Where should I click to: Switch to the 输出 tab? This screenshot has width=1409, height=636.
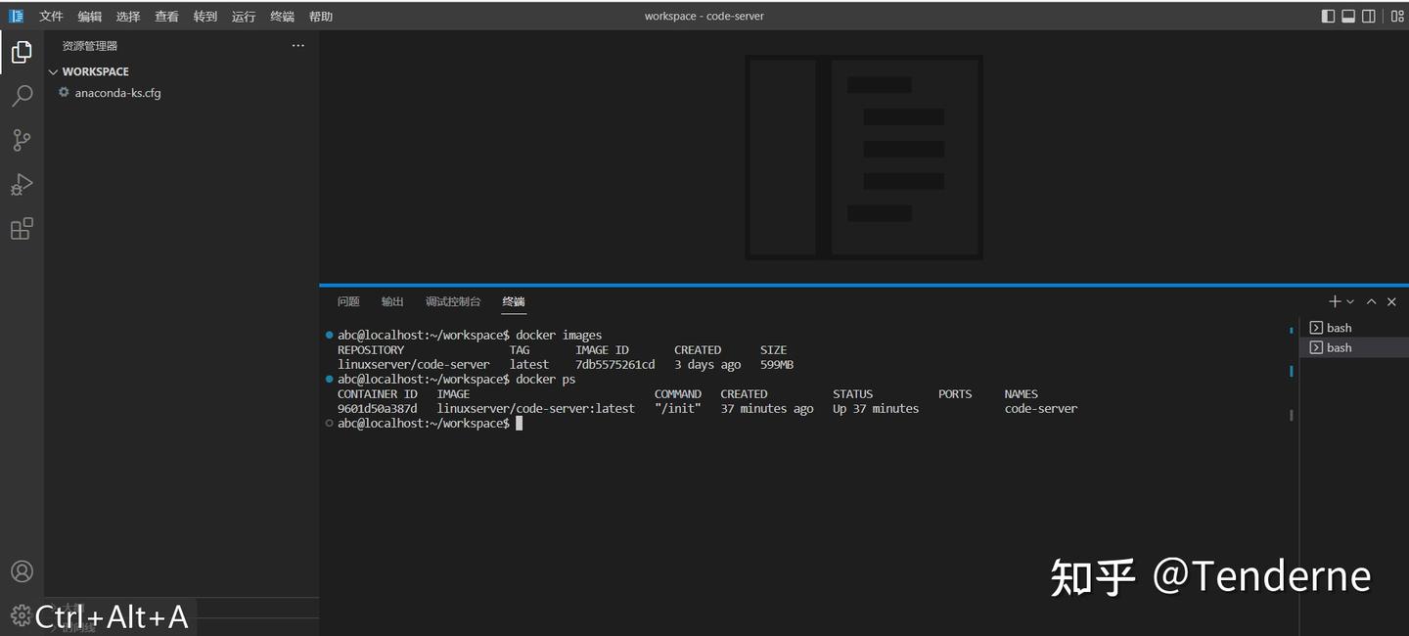pyautogui.click(x=391, y=301)
